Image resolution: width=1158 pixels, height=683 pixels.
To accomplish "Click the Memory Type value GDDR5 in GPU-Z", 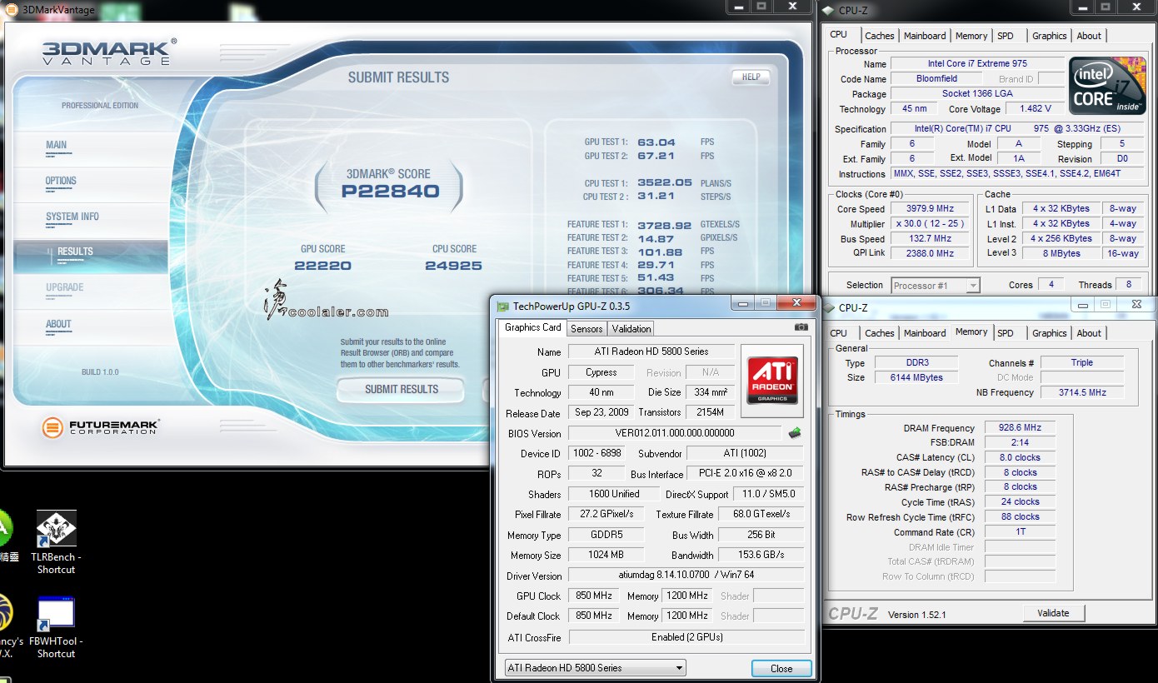I will (606, 535).
